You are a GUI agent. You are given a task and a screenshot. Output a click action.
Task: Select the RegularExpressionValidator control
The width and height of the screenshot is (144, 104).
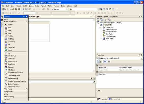click(x=16, y=81)
